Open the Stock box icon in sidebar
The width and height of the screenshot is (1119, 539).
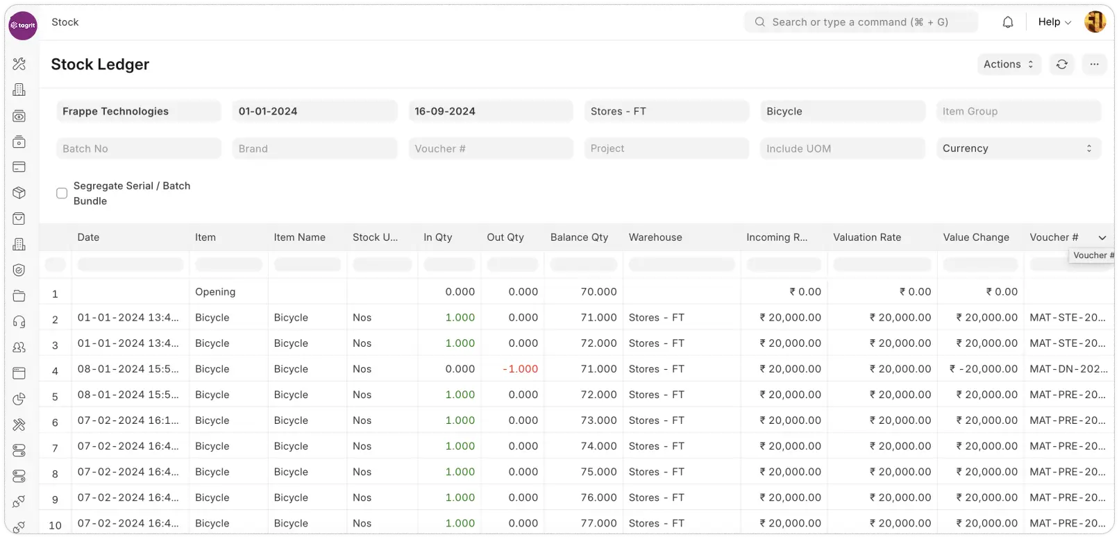19,193
